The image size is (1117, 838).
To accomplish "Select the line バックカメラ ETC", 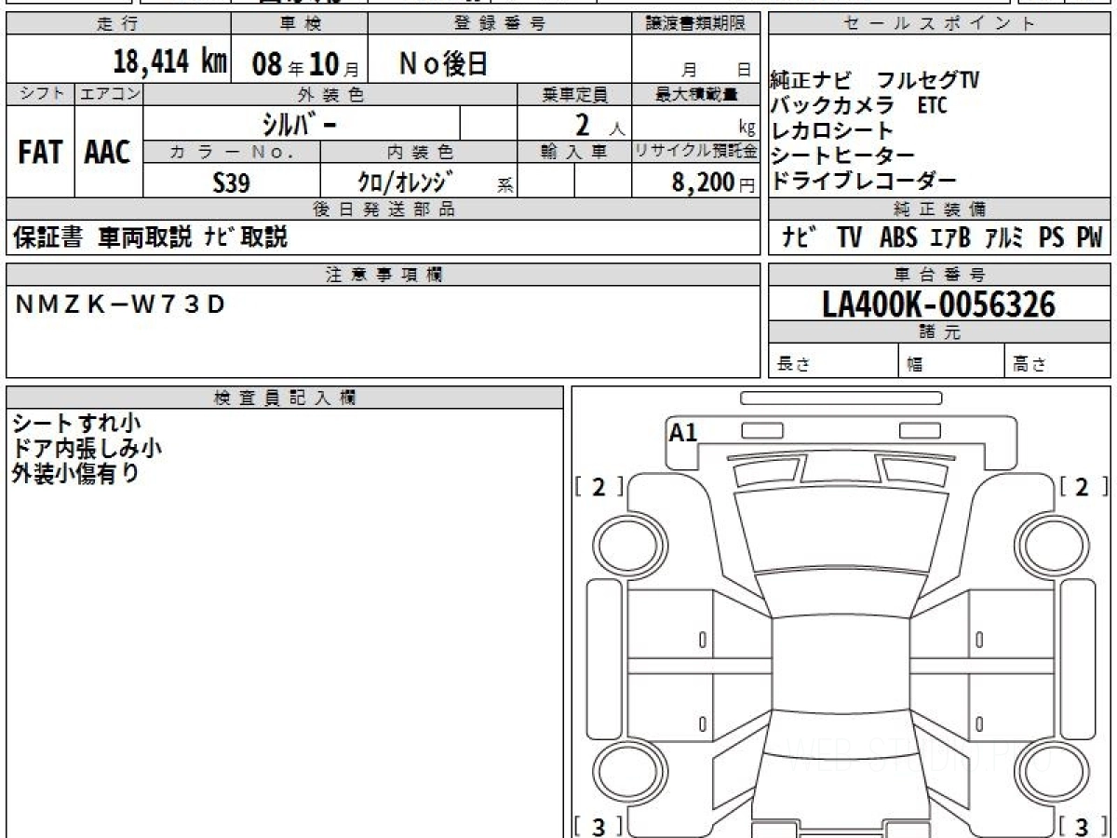I will click(x=858, y=105).
